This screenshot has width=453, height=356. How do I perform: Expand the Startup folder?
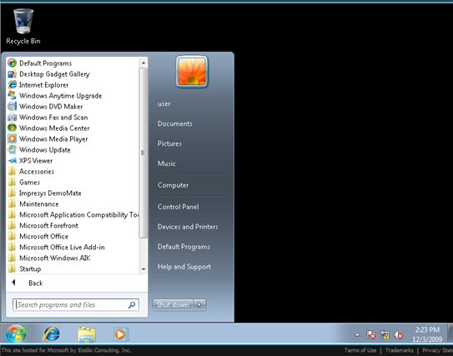click(x=24, y=268)
